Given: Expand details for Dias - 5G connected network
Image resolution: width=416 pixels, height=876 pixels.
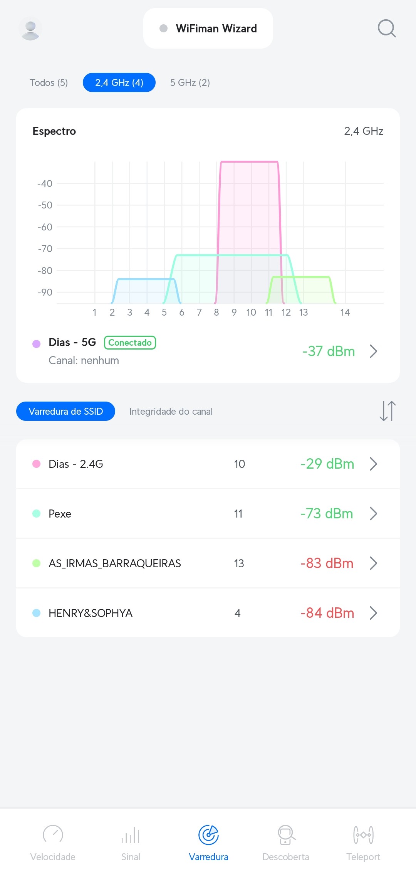Looking at the screenshot, I should 373,351.
